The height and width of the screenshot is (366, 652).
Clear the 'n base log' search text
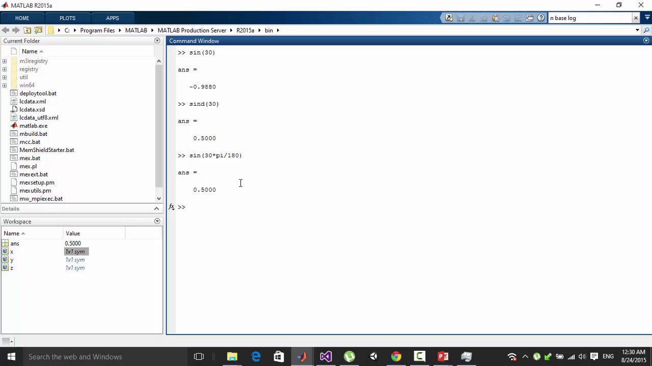point(636,18)
